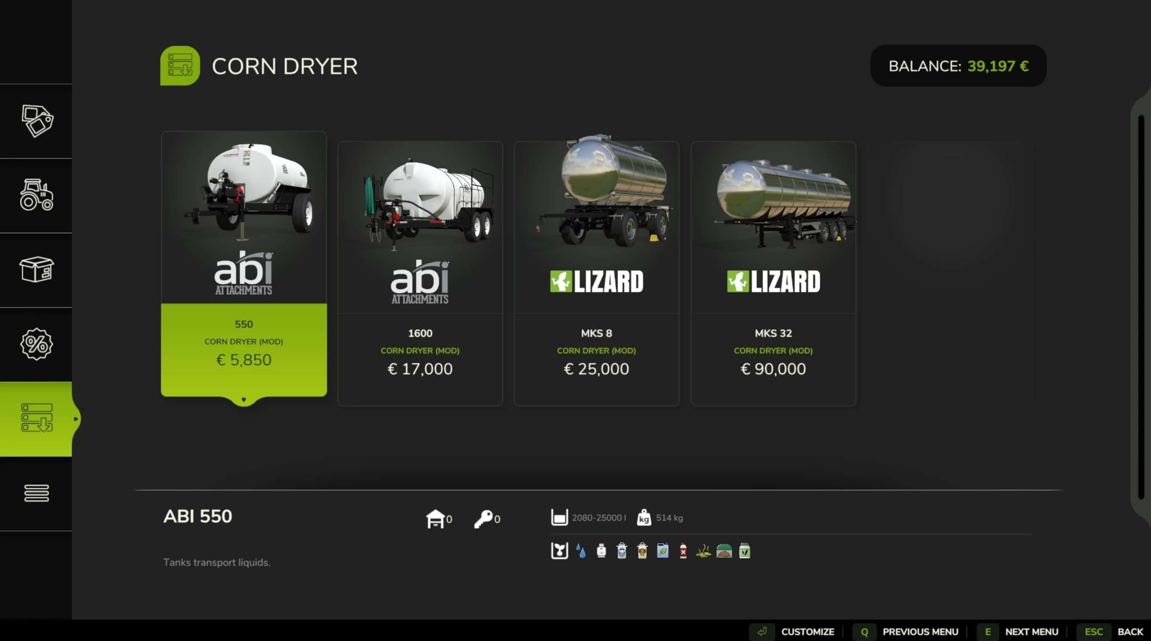Open the box objects category
Screen dimensions: 1151x641
click(x=37, y=270)
